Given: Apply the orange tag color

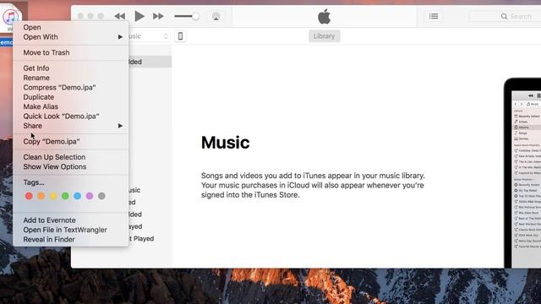Looking at the screenshot, I should click(41, 196).
